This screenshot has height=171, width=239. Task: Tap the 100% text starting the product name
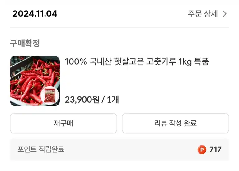pos(76,61)
